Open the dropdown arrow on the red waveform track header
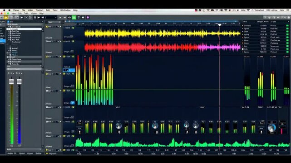This screenshot has height=163, width=291. [x=60, y=42]
